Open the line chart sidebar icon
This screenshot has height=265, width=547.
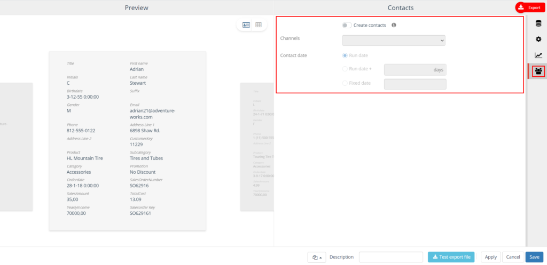coord(538,55)
